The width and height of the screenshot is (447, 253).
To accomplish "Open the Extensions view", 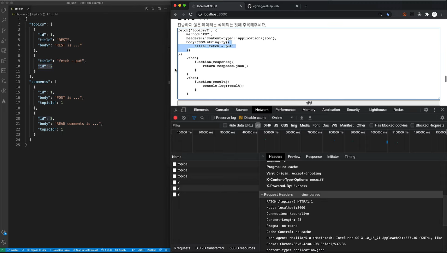I will pyautogui.click(x=4, y=61).
